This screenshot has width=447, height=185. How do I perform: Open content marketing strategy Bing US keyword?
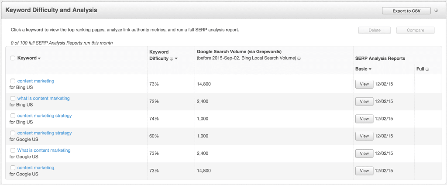tap(45, 116)
